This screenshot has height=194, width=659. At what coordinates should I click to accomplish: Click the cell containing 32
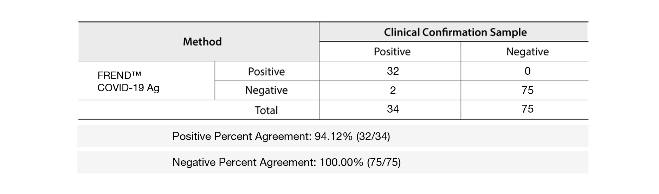(393, 71)
